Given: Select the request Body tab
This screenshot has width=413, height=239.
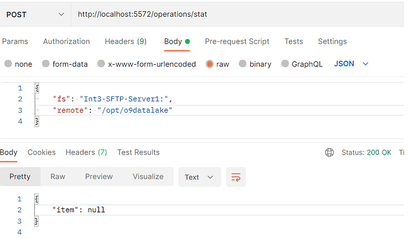Looking at the screenshot, I should [177, 42].
